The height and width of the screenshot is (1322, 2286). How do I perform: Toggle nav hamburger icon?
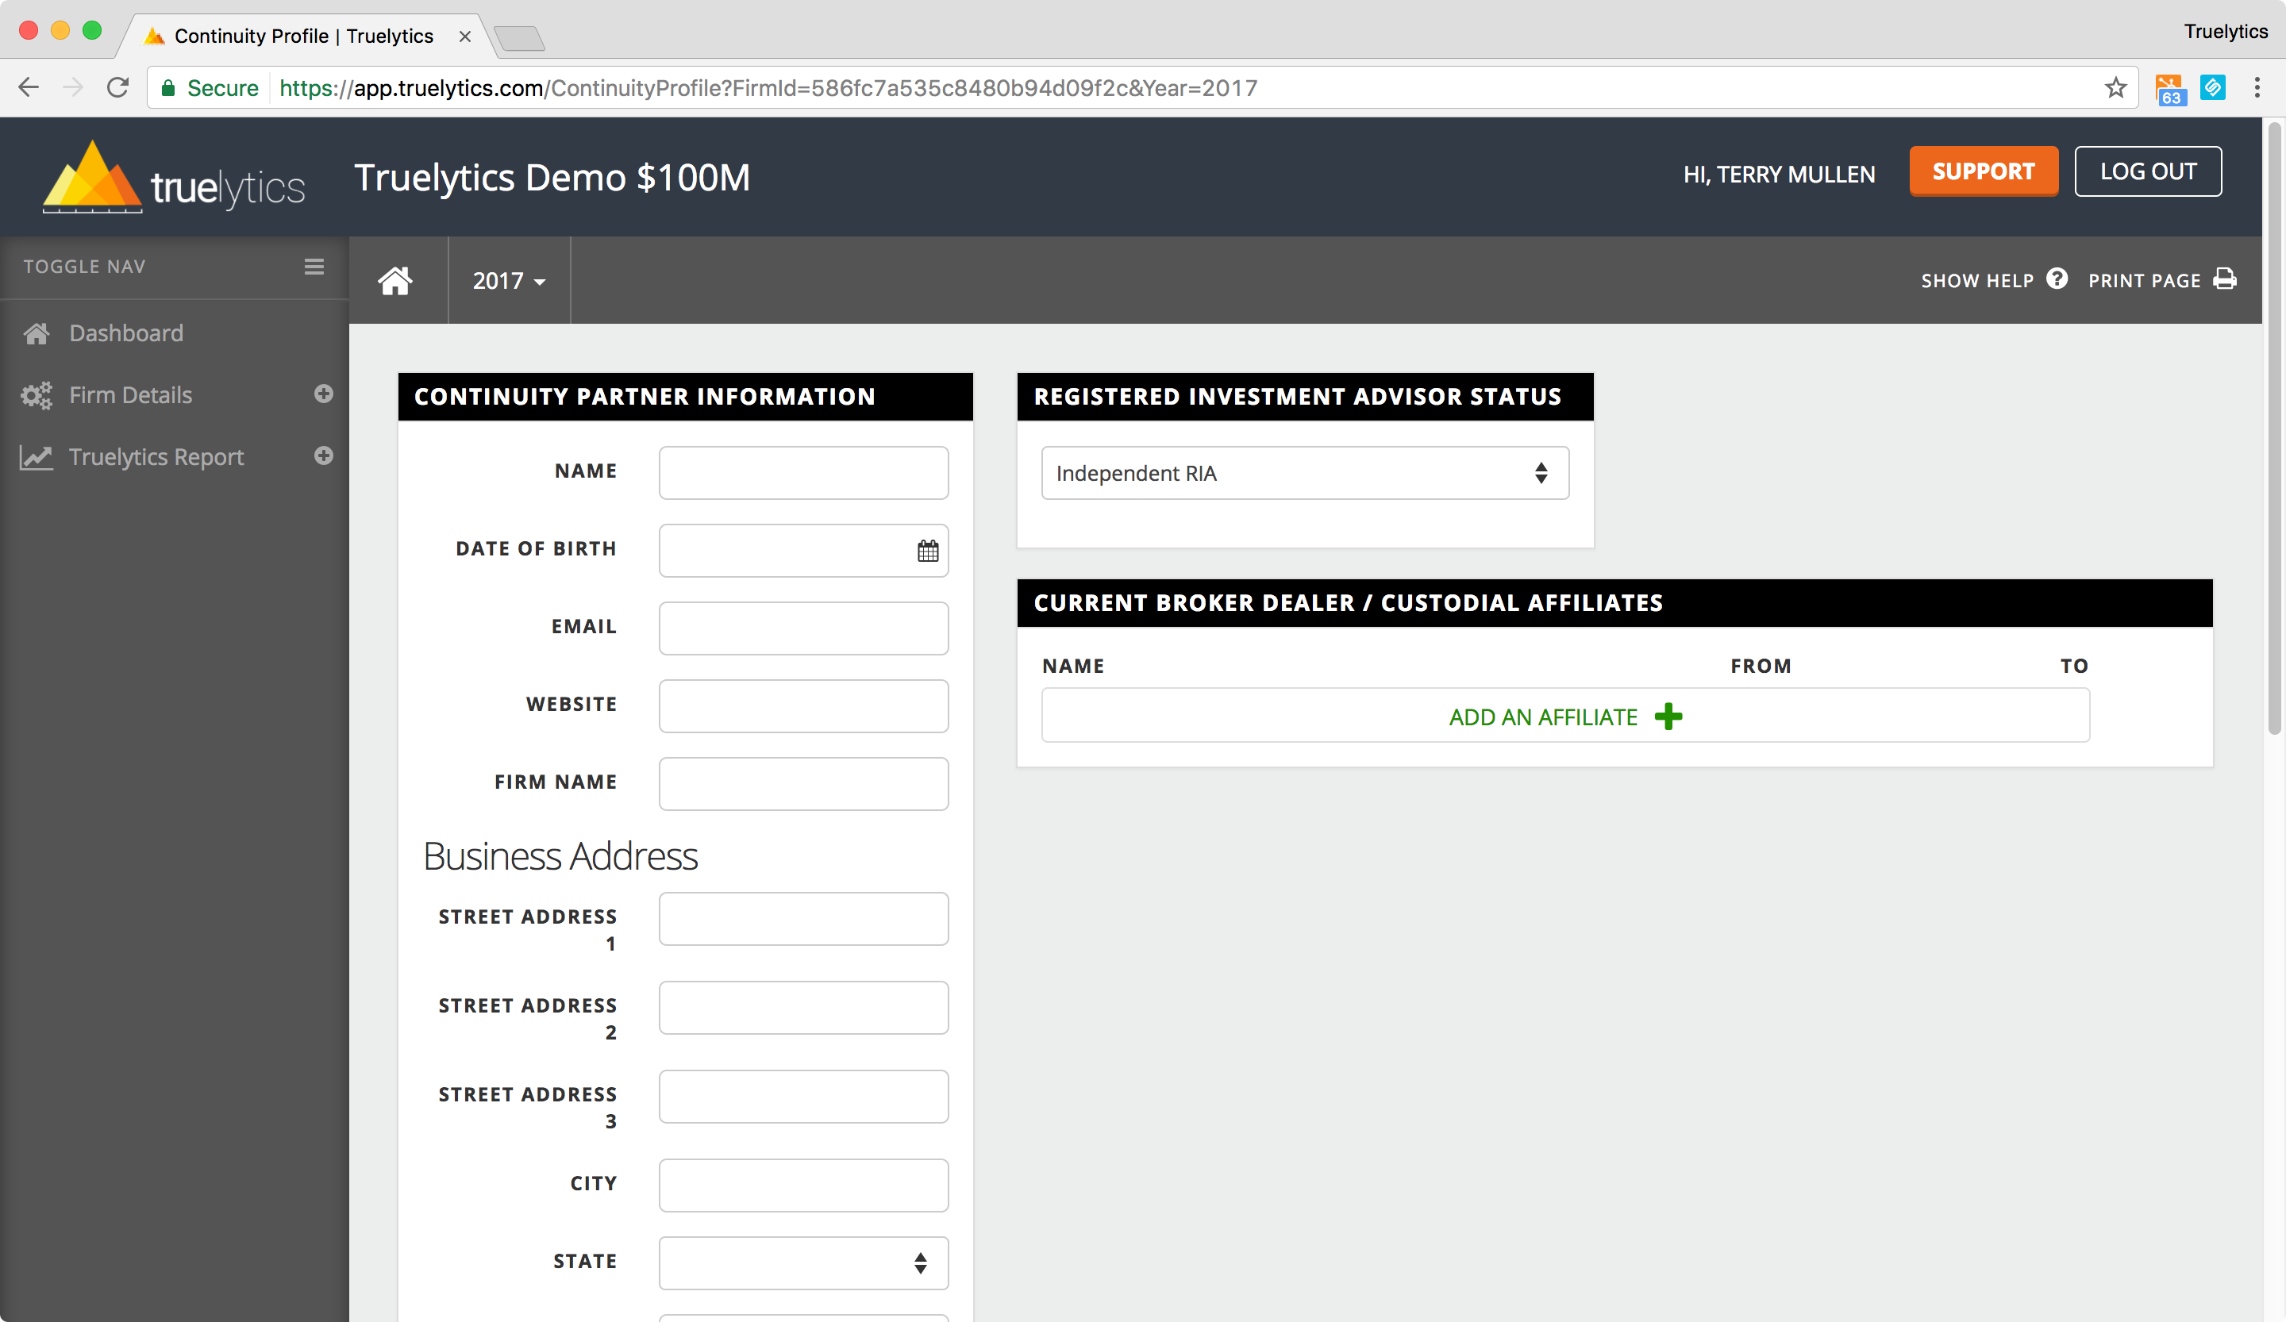point(314,267)
